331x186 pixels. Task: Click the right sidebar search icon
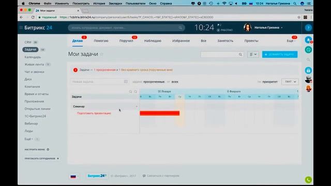(308, 60)
